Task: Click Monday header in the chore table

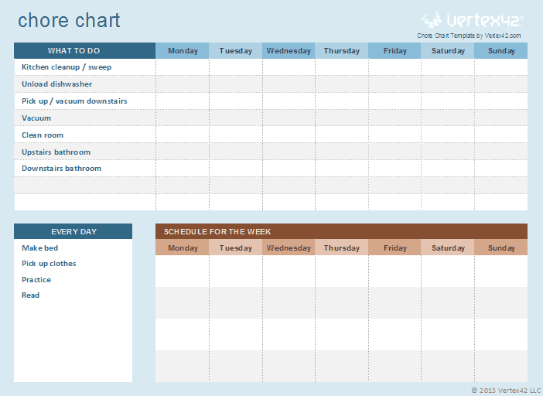Action: (x=183, y=50)
